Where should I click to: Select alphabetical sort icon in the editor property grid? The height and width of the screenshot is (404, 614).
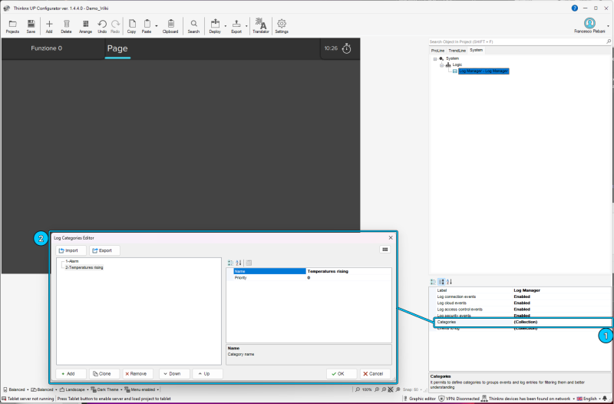pos(239,263)
